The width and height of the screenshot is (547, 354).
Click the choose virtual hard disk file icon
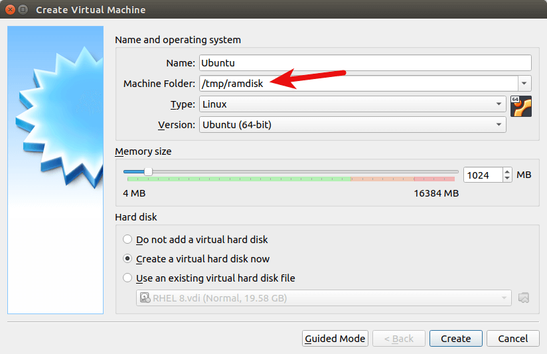pyautogui.click(x=524, y=298)
